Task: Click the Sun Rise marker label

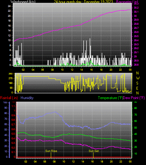Action: coord(51,151)
